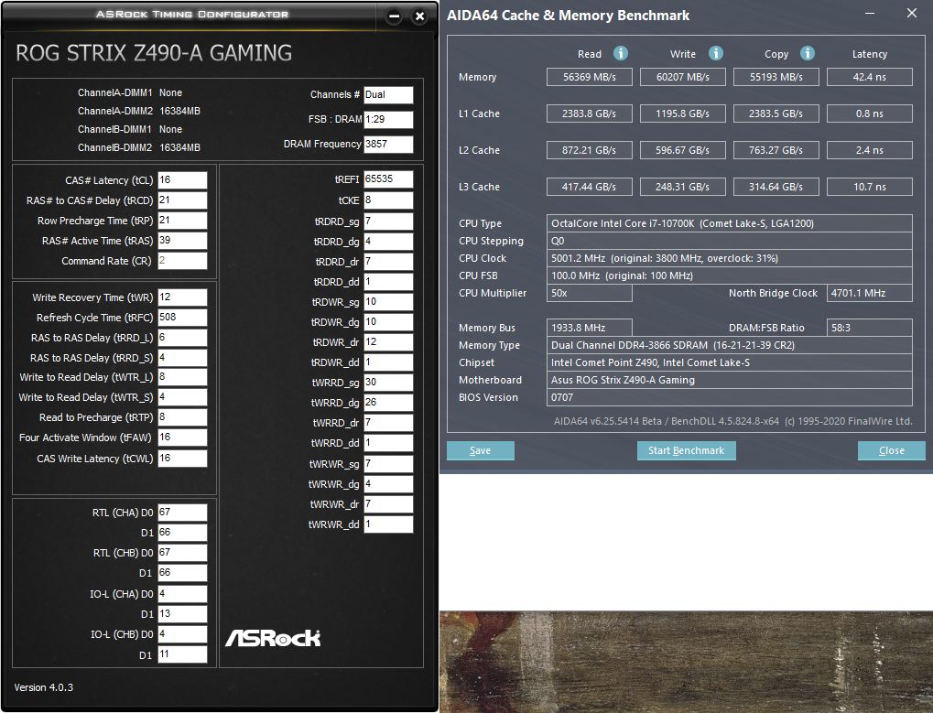Click the tWRRD_sg field showing 30

pyautogui.click(x=388, y=383)
